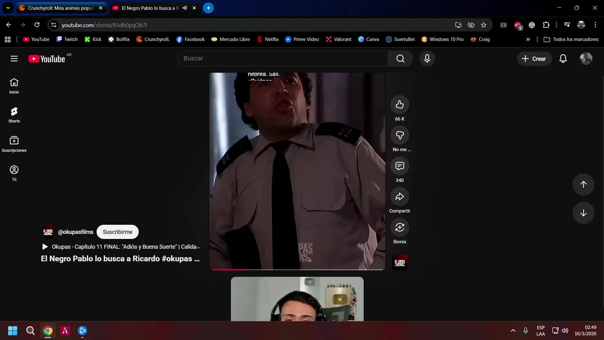Image resolution: width=604 pixels, height=340 pixels.
Task: Open a new browser tab
Action: click(x=209, y=8)
